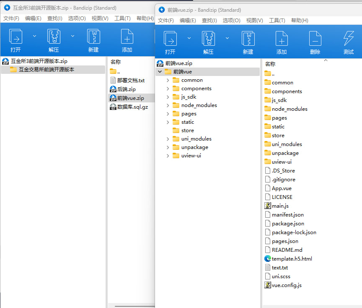Click Extract (解压) icon in front window

pos(208,39)
